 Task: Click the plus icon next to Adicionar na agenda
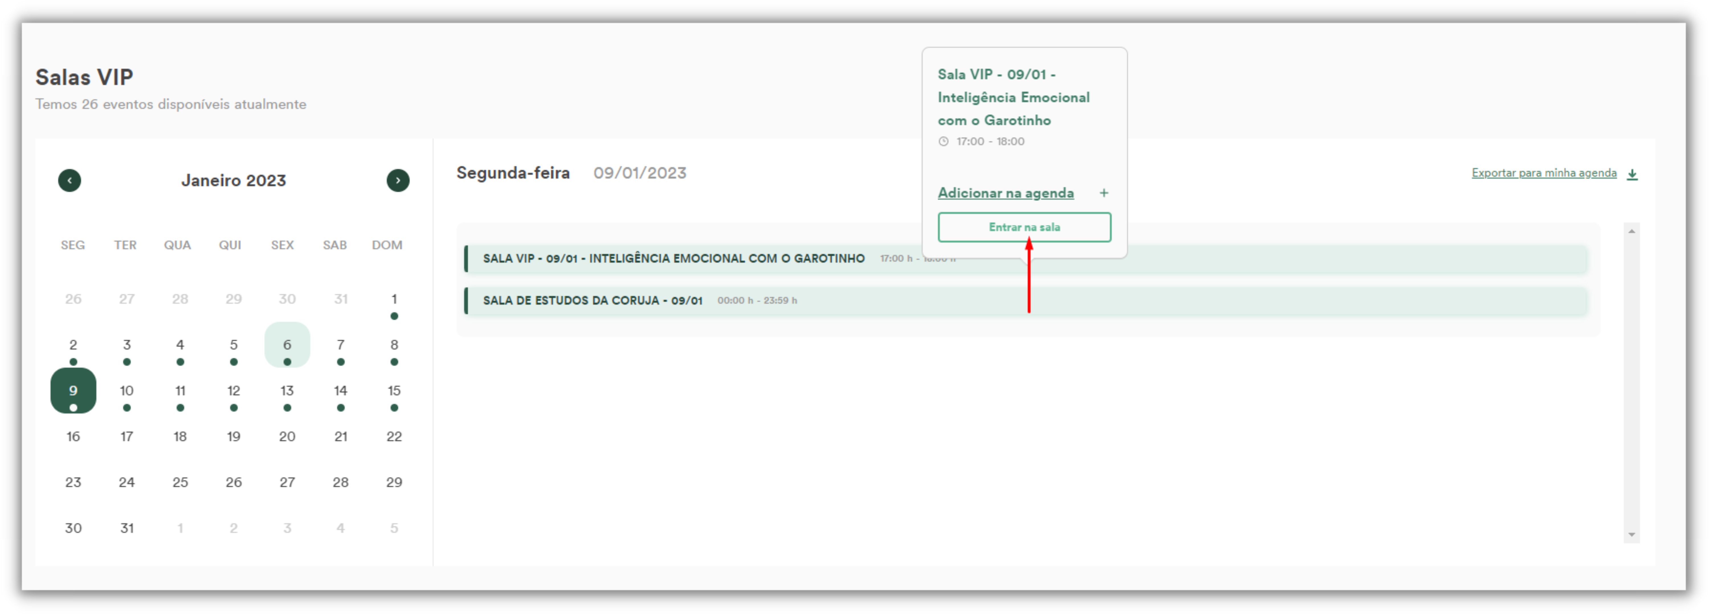pos(1104,193)
